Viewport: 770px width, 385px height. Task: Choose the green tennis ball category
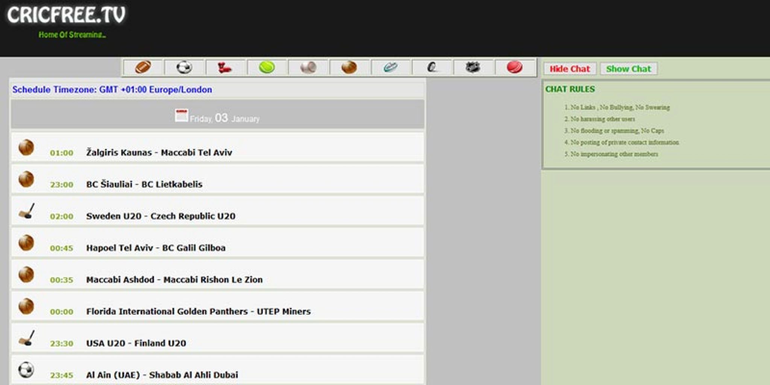pos(267,68)
